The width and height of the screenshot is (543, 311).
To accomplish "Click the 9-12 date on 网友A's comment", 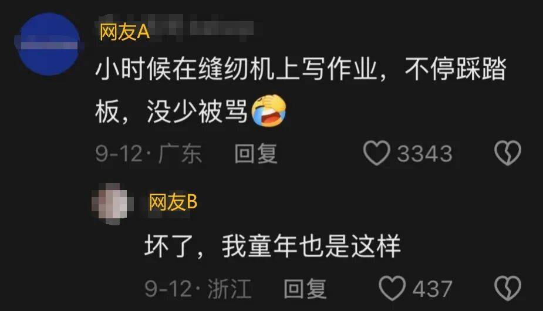I will [119, 153].
